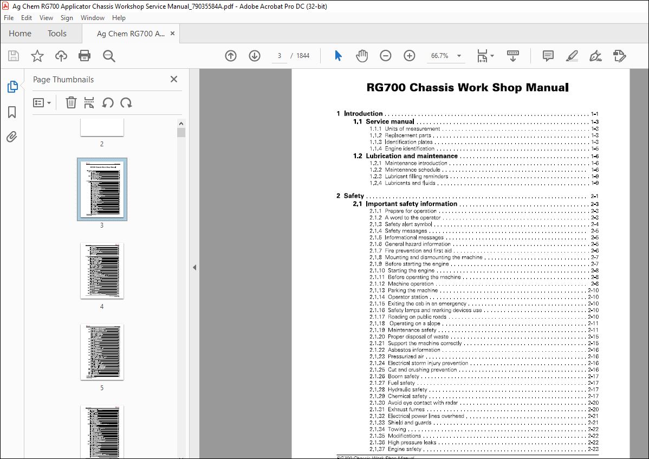
Task: Open the Sign document pen tool
Action: [x=595, y=56]
